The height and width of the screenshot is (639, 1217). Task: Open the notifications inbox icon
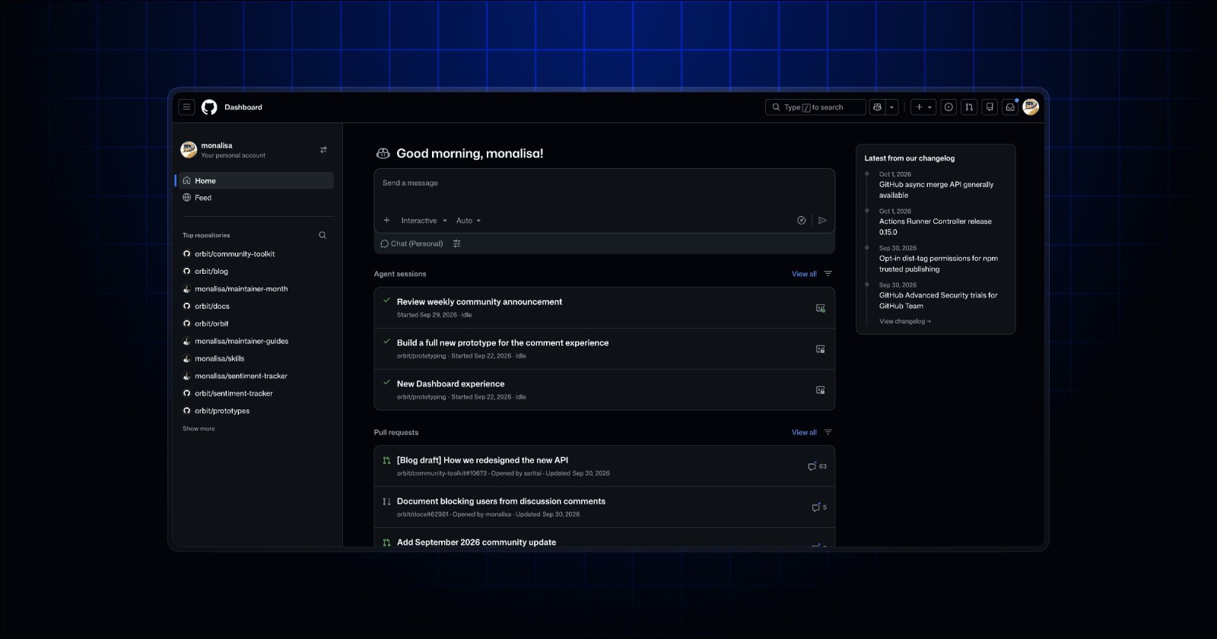[x=1010, y=107]
